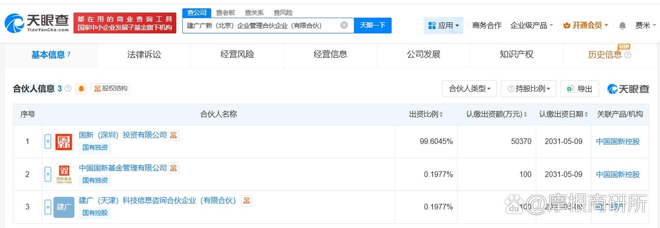Screen dimensions: 660x228
Task: Click the 国有控股 tag in row 3
Action: click(x=95, y=213)
